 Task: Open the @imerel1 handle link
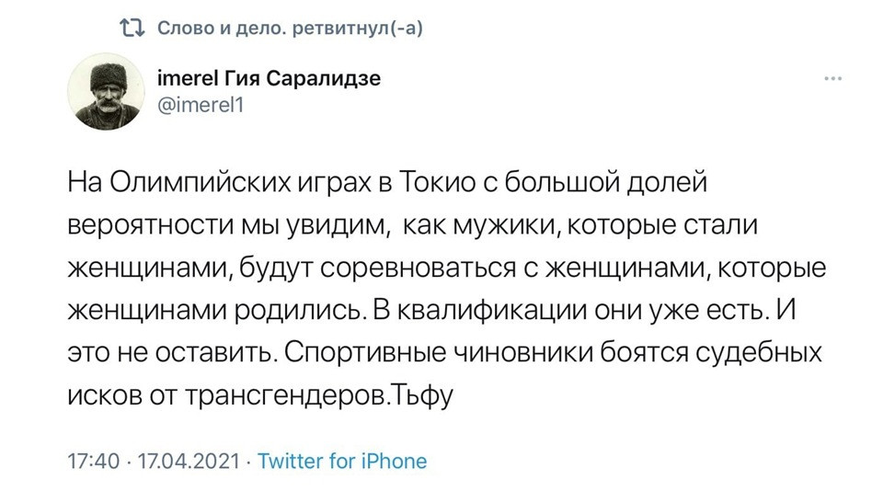point(199,103)
